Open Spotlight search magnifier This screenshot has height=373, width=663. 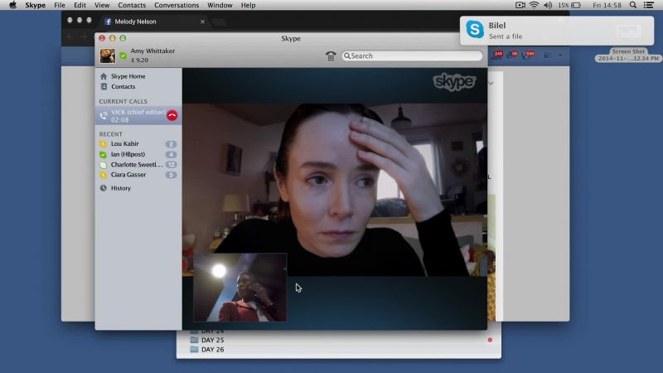pos(633,5)
